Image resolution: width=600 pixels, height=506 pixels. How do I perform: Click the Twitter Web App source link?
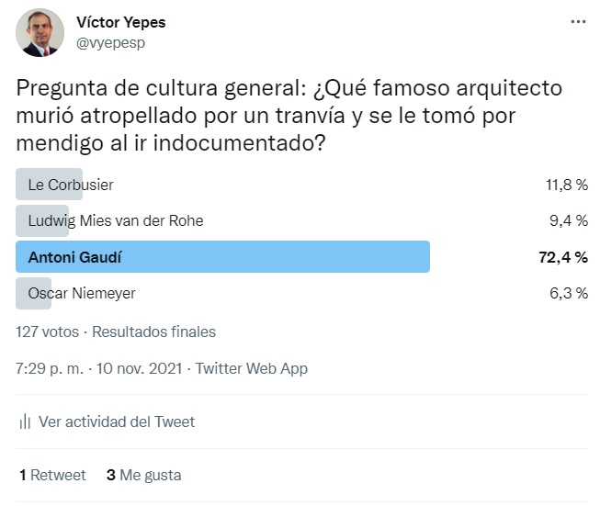(252, 368)
